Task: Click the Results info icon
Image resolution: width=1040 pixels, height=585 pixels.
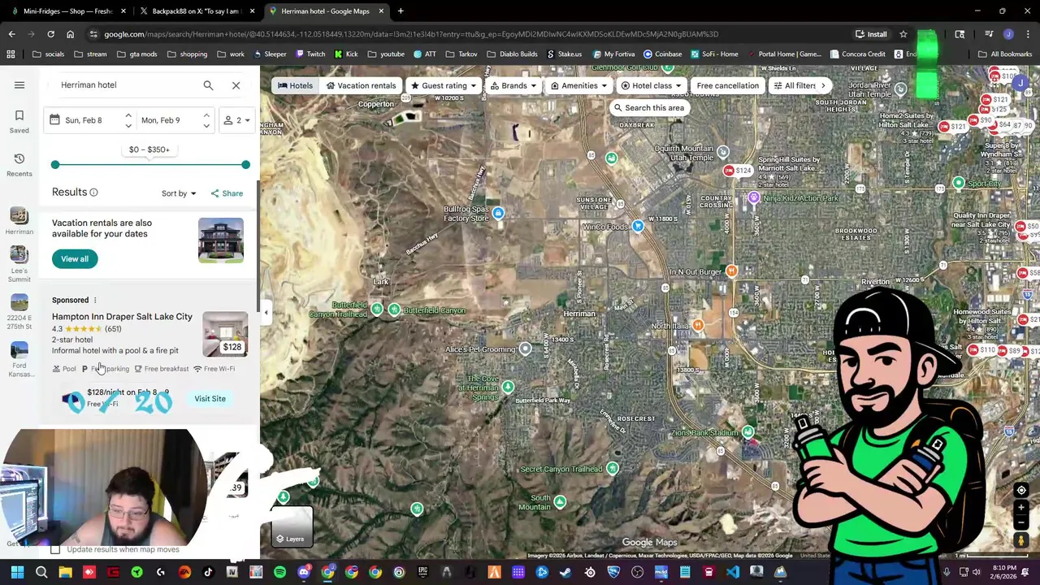Action: point(93,193)
